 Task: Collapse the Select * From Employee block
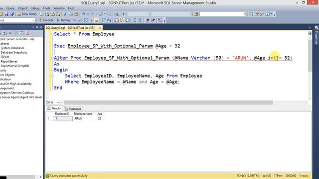coord(52,34)
